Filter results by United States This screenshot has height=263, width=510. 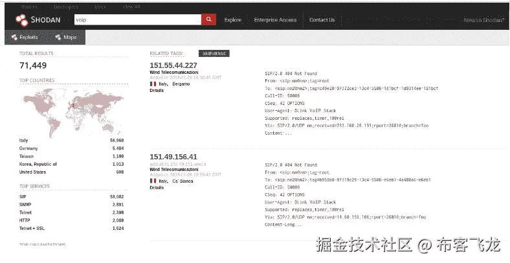coord(32,172)
